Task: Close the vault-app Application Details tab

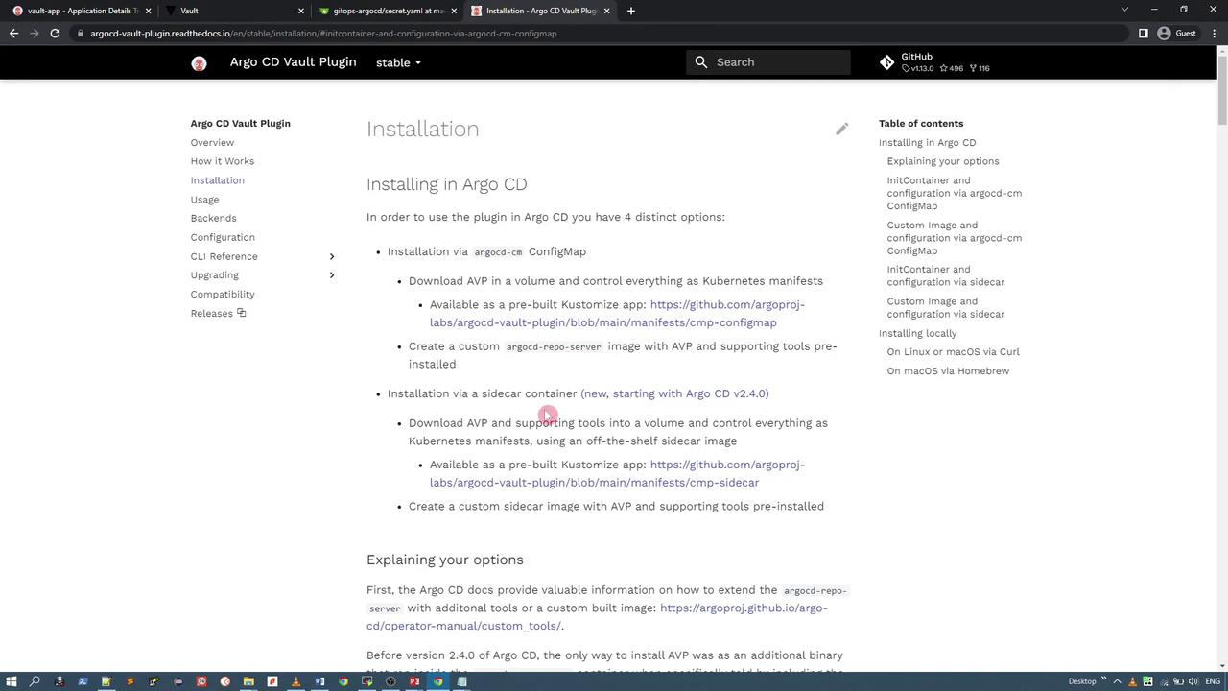Action: [x=148, y=11]
